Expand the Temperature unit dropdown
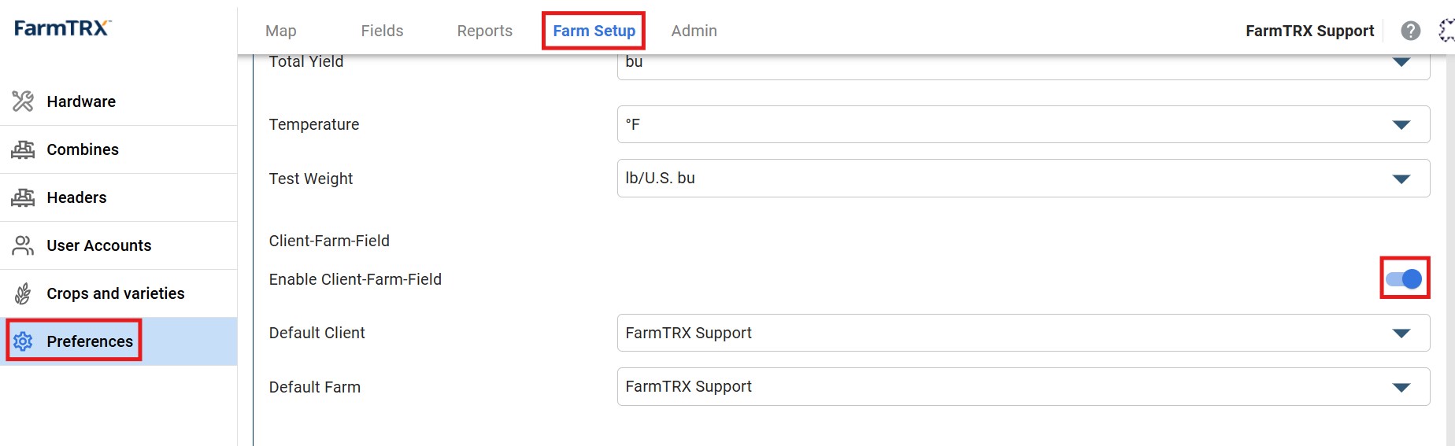The width and height of the screenshot is (1455, 446). tap(1024, 124)
